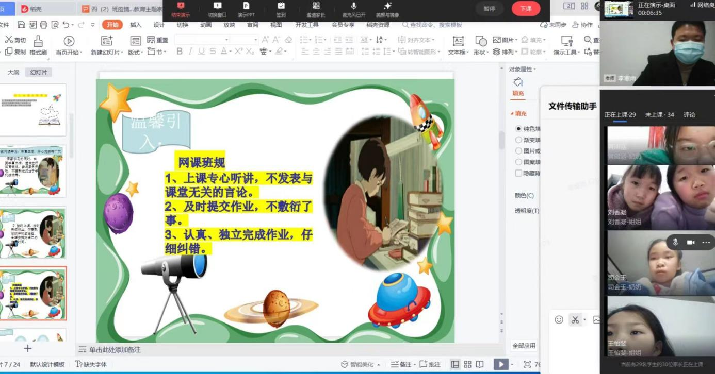Viewport: 715px width, 374px height.
Task: Click the 协作 collaborate button
Action: pyautogui.click(x=582, y=25)
